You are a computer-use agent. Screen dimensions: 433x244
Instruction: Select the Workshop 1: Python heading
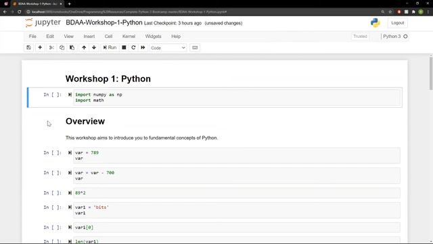(x=108, y=79)
